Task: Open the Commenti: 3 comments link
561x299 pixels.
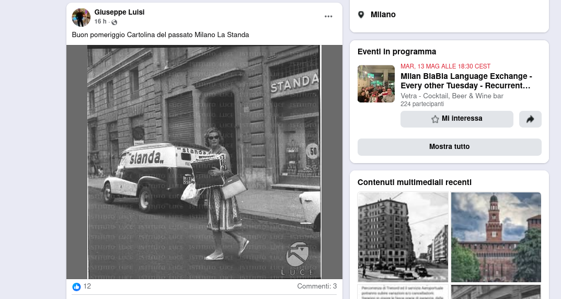Action: pos(317,286)
